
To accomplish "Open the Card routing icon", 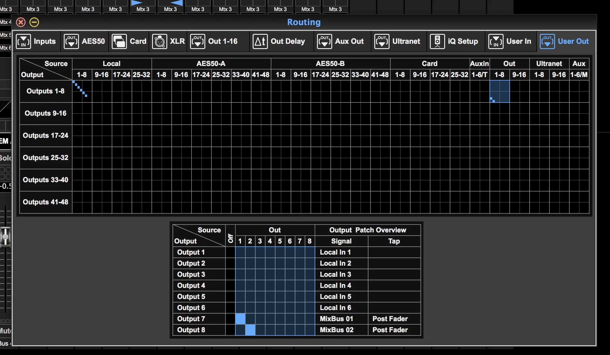I will coord(119,41).
